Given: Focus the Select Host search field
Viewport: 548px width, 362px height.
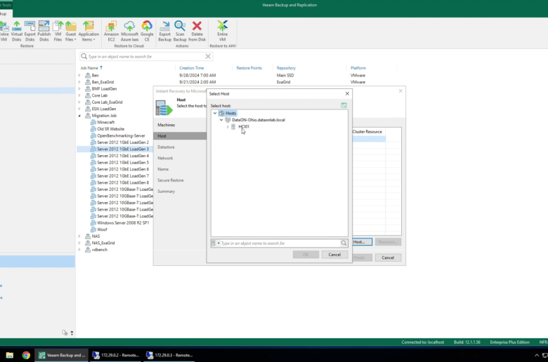Looking at the screenshot, I should [x=280, y=243].
